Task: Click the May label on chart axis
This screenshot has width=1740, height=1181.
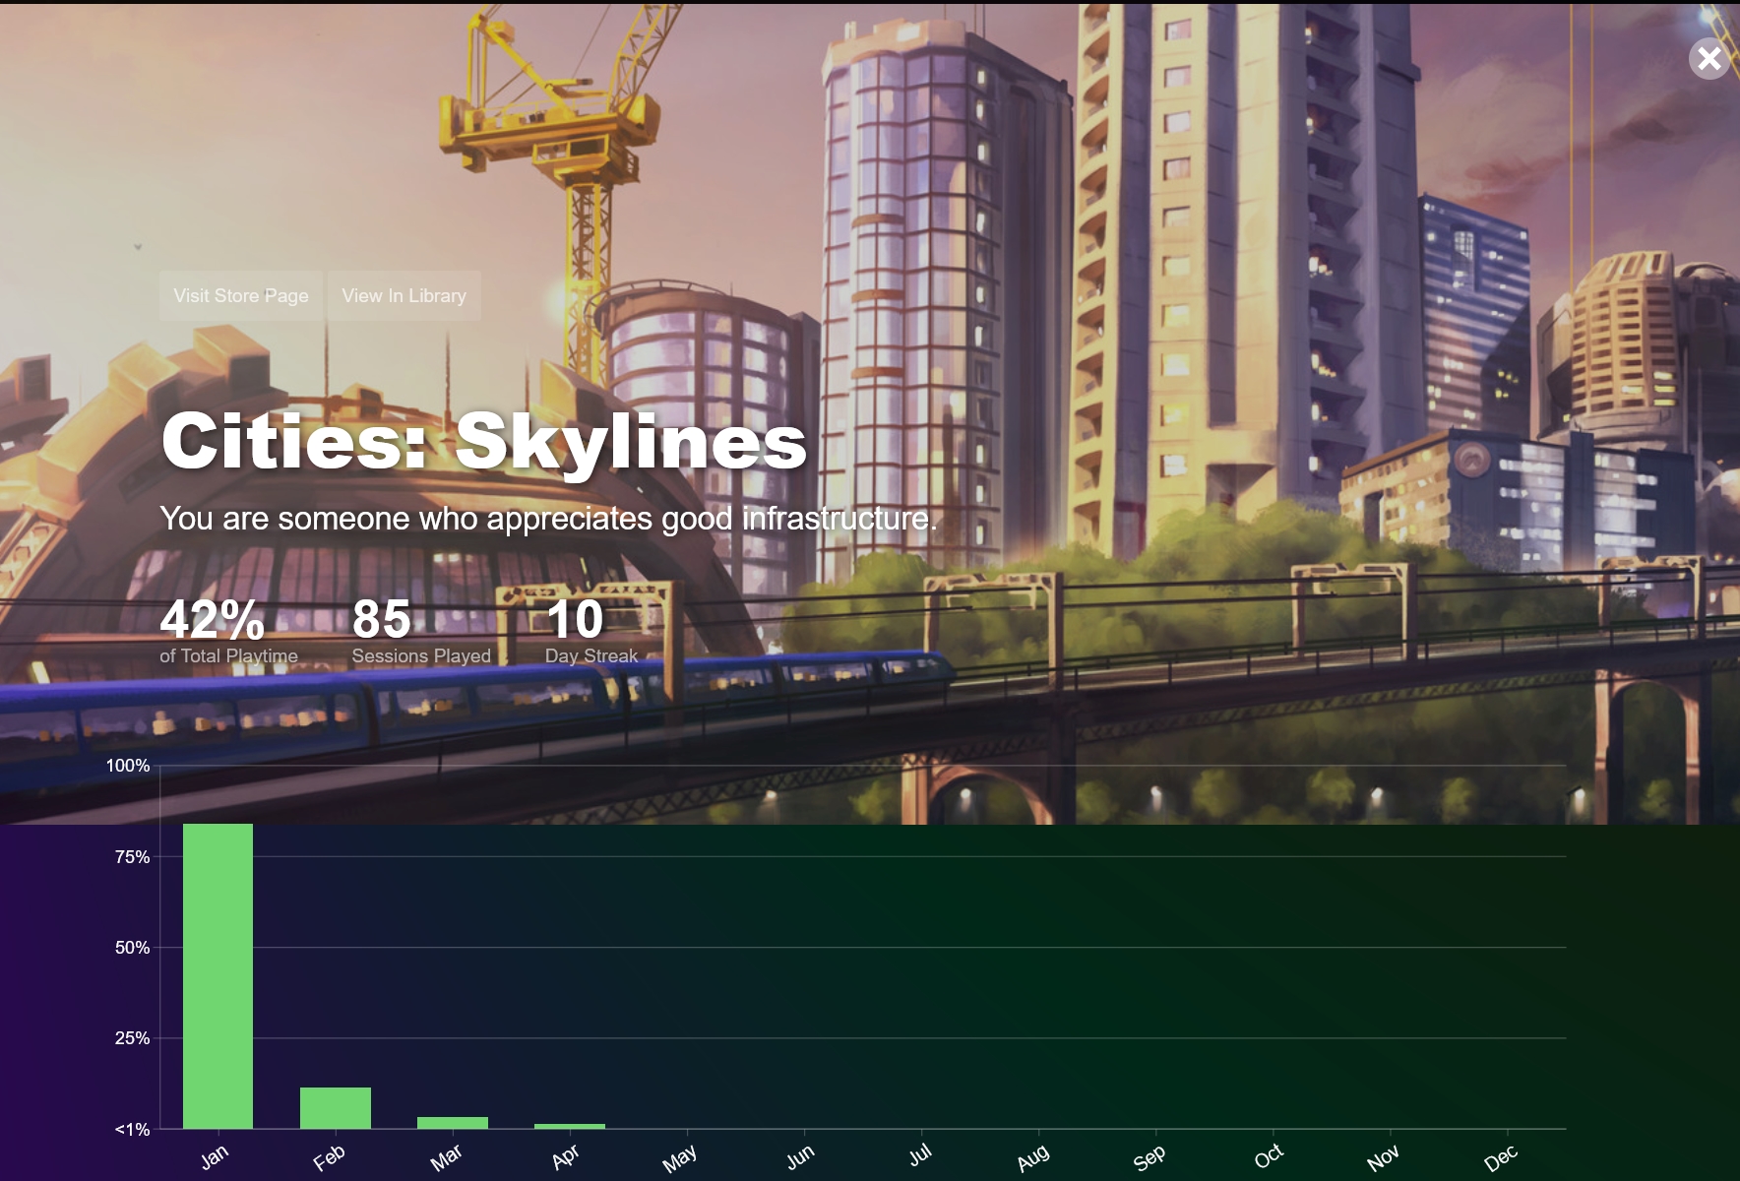Action: pyautogui.click(x=680, y=1157)
